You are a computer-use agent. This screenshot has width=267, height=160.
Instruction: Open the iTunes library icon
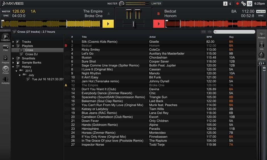click(5, 69)
